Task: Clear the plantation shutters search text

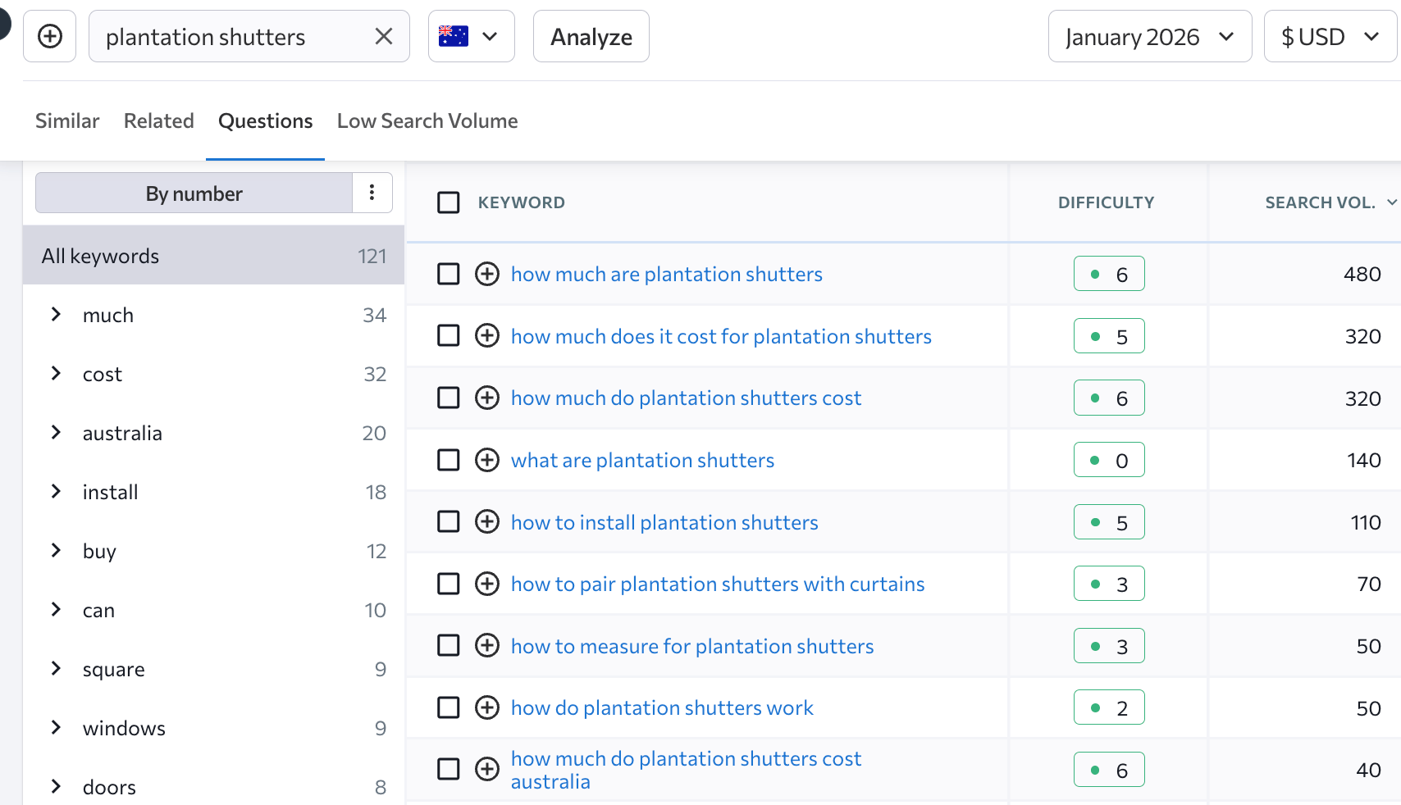Action: 383,36
